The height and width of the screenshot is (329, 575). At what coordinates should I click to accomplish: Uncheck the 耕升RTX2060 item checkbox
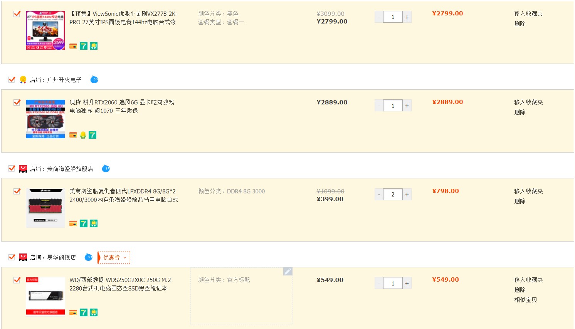[17, 102]
